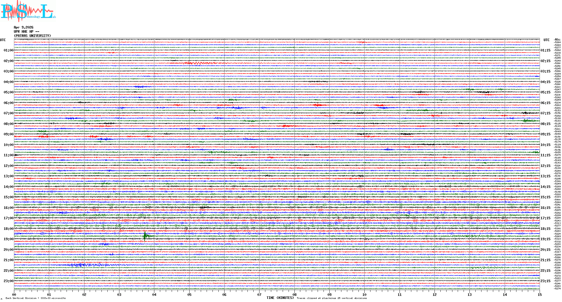Screen dimensions: 562x302
Task: Click the 16:15 time label on right
Action: (x=545, y=208)
